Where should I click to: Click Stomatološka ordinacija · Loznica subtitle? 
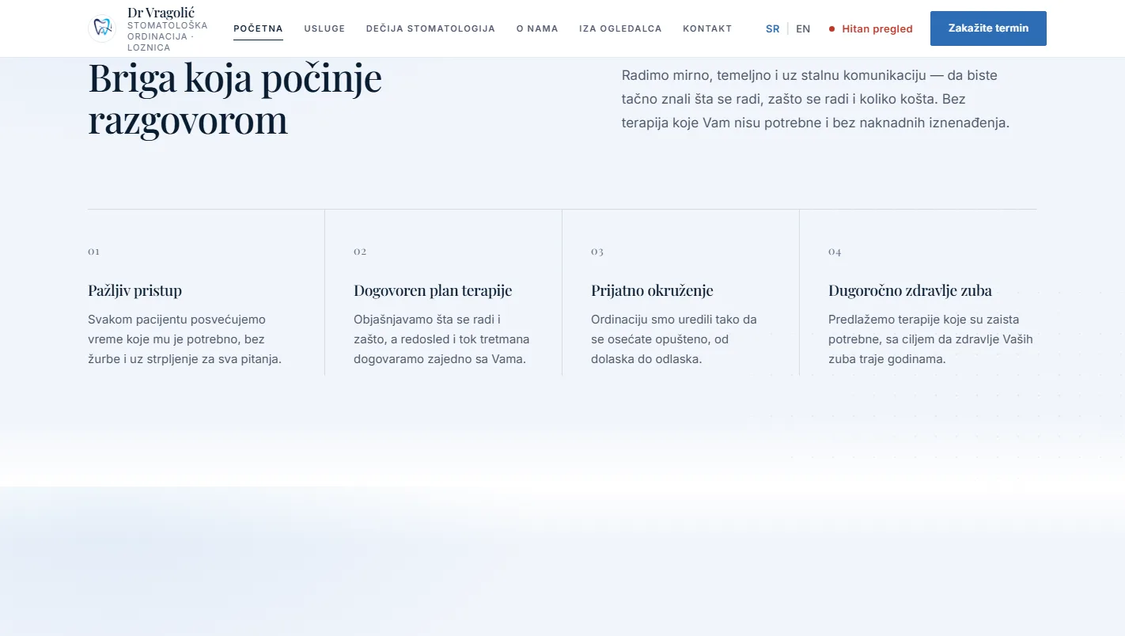coord(168,36)
